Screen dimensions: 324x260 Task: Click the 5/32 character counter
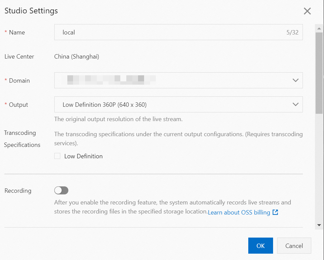pyautogui.click(x=292, y=33)
